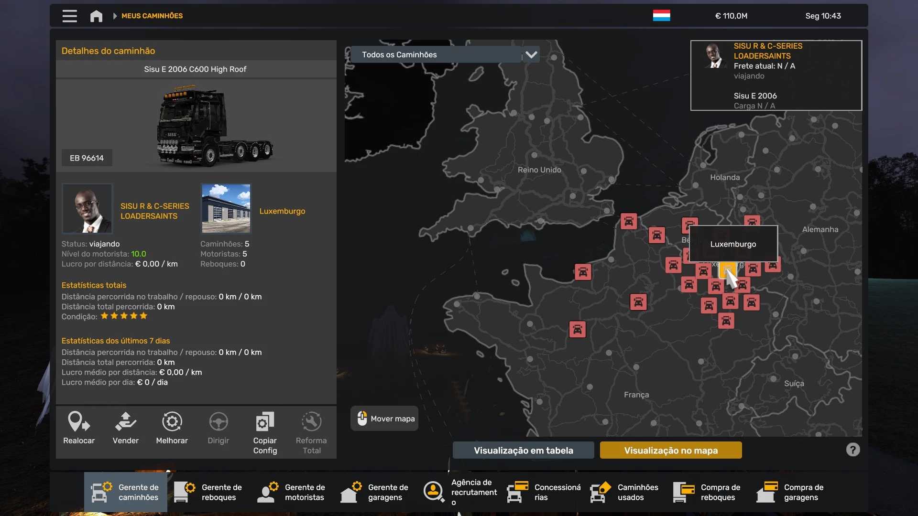The height and width of the screenshot is (516, 918).
Task: Click the dropdown chevron arrow on truck filter
Action: coord(531,54)
